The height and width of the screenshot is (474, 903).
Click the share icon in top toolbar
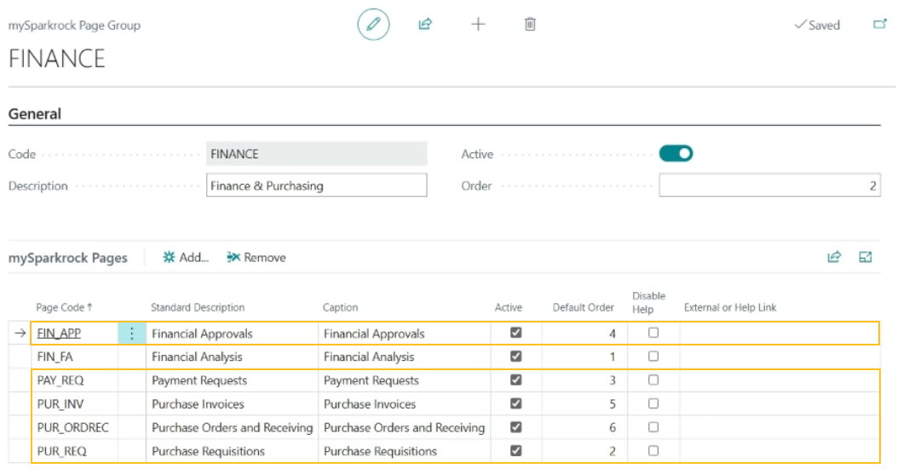coord(425,25)
